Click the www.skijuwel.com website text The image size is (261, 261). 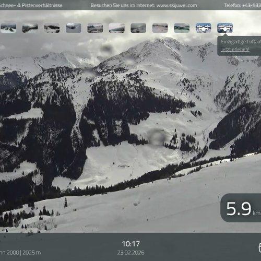pyautogui.click(x=176, y=5)
